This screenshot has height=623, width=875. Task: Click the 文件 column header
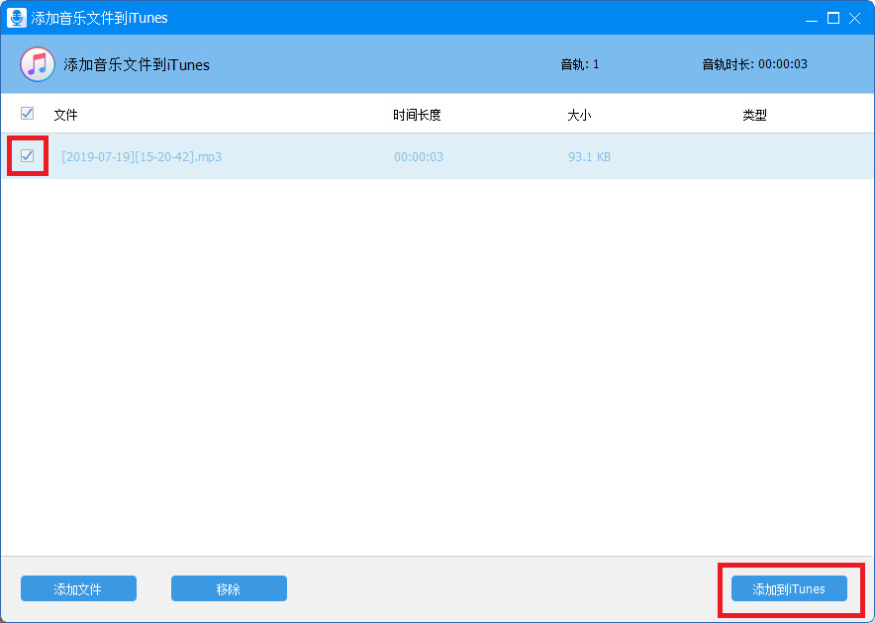66,115
